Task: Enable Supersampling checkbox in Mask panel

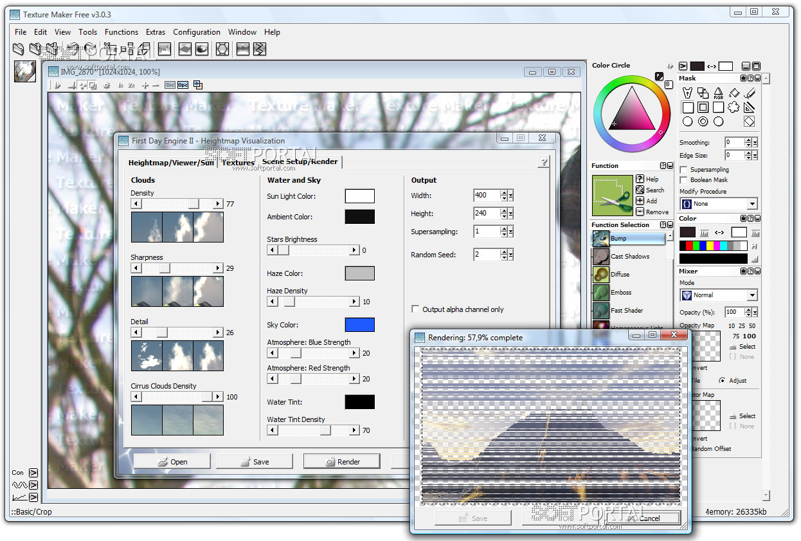Action: tap(683, 170)
